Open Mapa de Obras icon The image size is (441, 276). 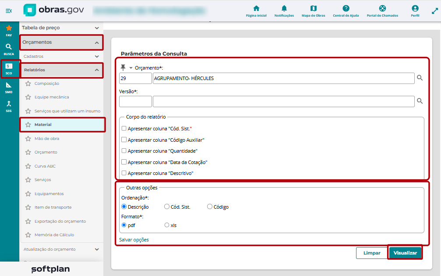tap(313, 11)
